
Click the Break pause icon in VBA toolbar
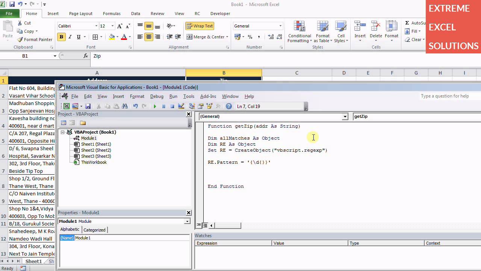pyautogui.click(x=163, y=107)
